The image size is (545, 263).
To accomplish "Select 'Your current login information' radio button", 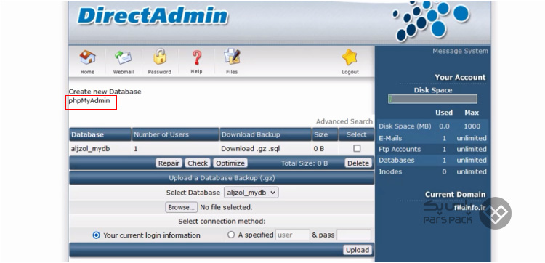I will click(x=96, y=235).
